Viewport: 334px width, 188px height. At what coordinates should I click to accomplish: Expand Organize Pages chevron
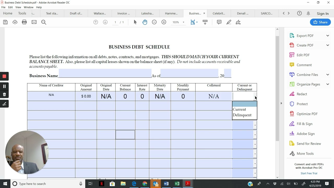pos(328,84)
